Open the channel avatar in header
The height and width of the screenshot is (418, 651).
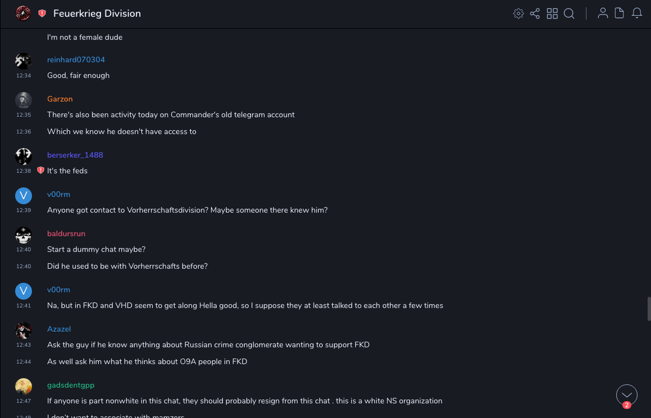click(x=23, y=13)
